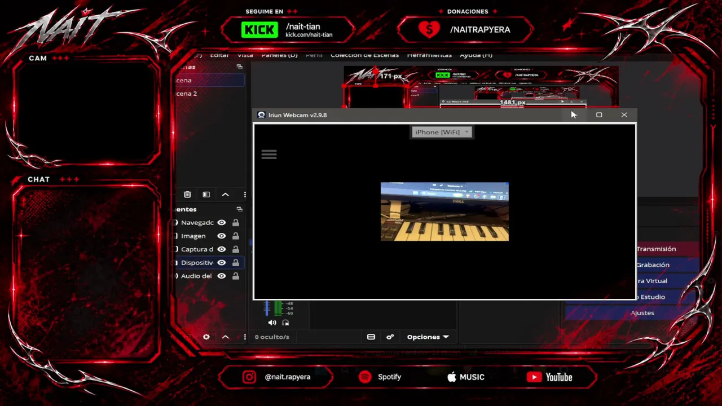Click the webcam piano video preview
The height and width of the screenshot is (406, 722).
[x=444, y=211]
